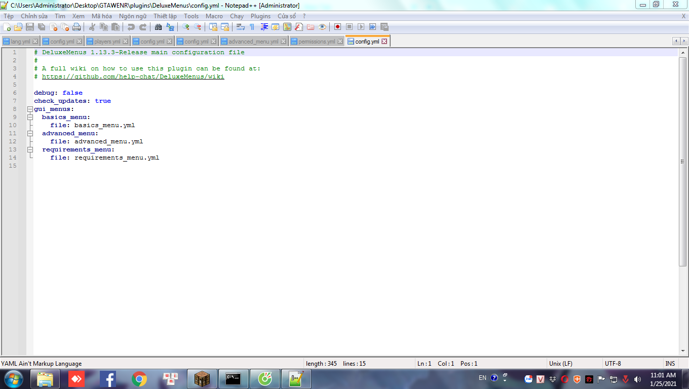Open the Mã hóa menu
Image resolution: width=689 pixels, height=389 pixels.
102,16
